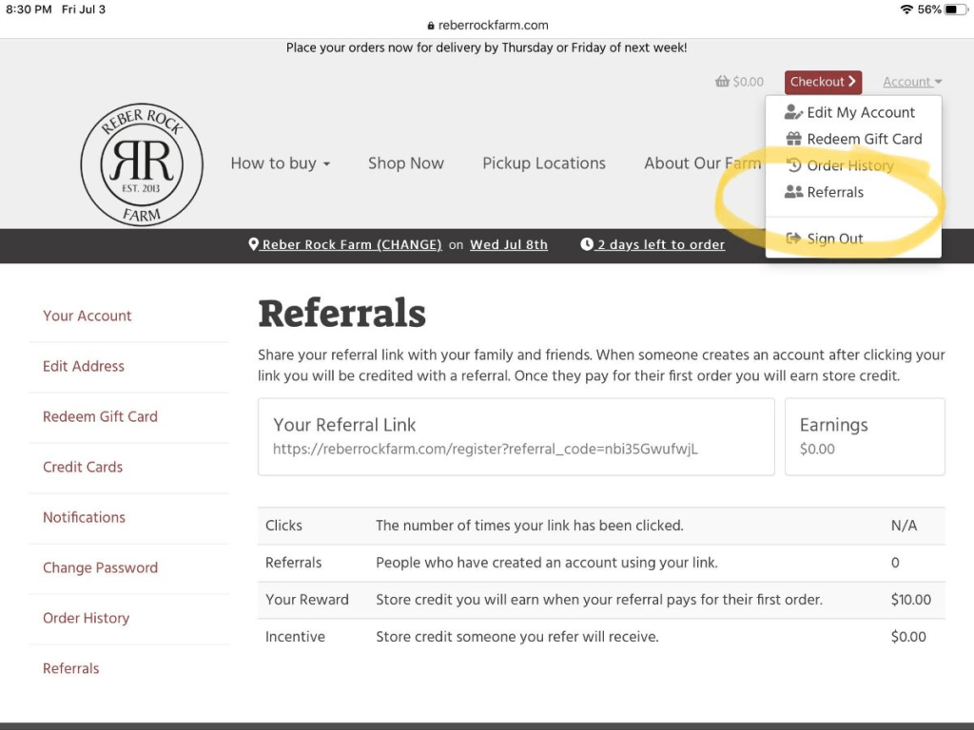Click the gift icon beside Redeem Gift Card
The image size is (974, 730).
coord(793,139)
